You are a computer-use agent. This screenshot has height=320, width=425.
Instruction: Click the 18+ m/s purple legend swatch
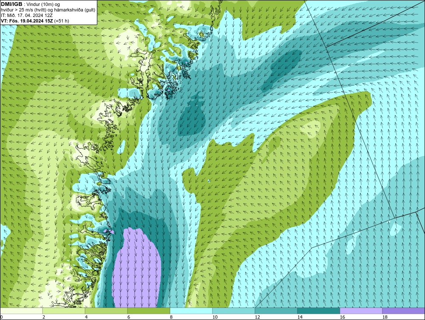(403, 311)
